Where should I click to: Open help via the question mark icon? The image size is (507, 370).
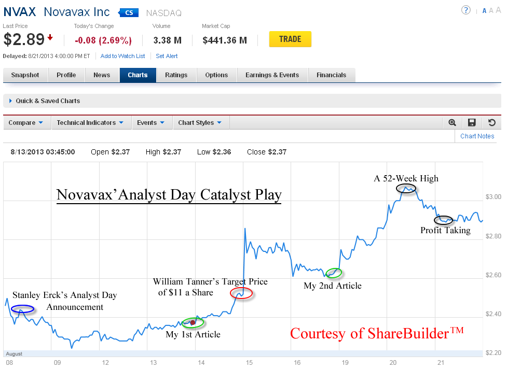pyautogui.click(x=466, y=10)
